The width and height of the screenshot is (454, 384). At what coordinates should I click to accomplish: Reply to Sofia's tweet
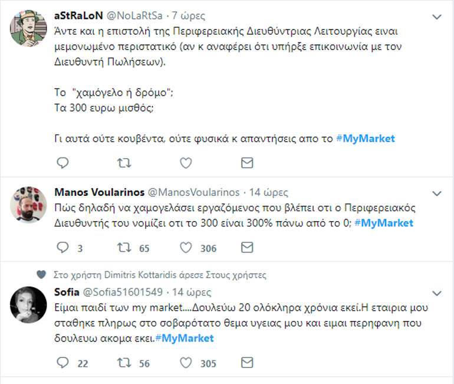click(x=63, y=363)
